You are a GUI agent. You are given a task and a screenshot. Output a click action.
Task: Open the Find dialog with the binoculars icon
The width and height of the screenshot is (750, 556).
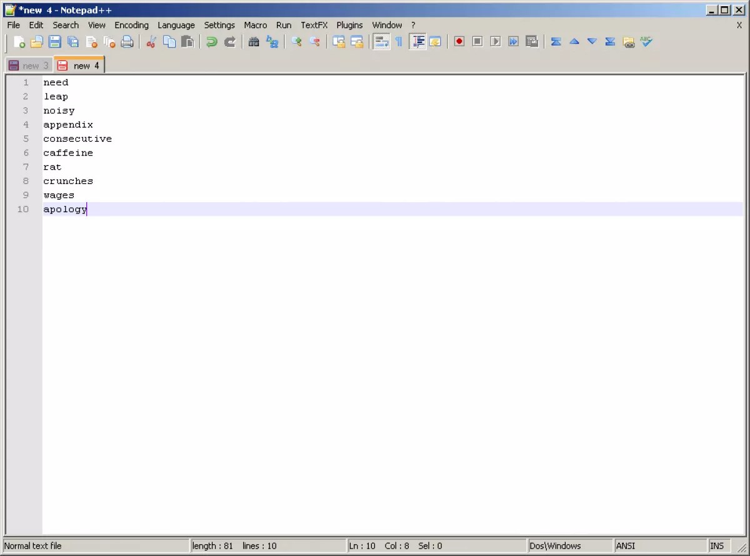254,41
